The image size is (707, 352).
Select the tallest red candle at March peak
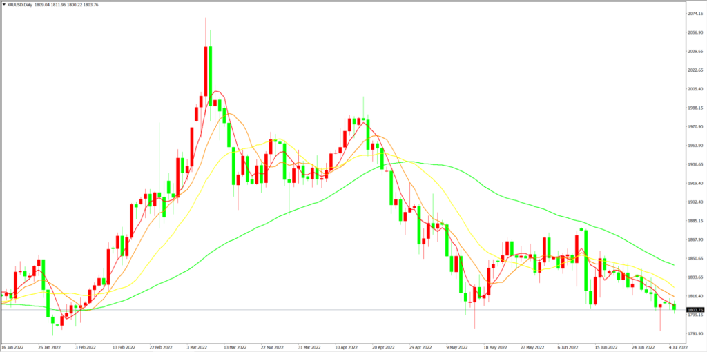coord(206,71)
